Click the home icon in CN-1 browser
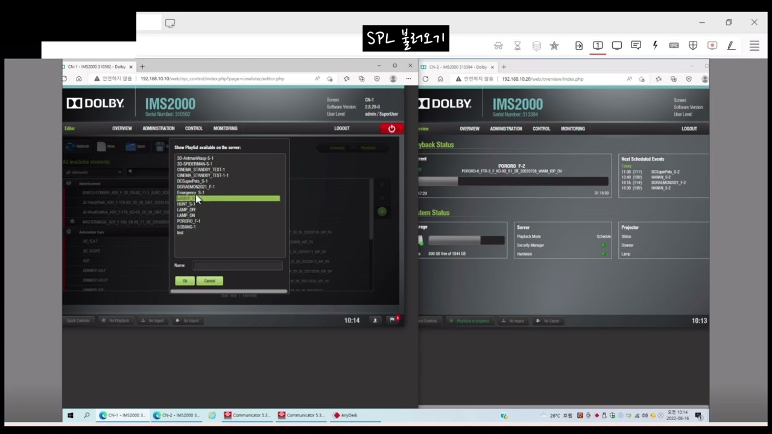 79,78
